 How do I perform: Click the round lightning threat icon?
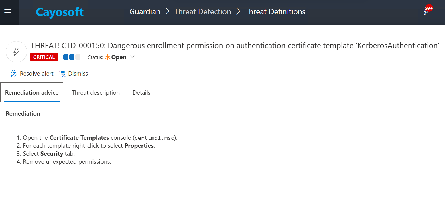click(x=17, y=52)
